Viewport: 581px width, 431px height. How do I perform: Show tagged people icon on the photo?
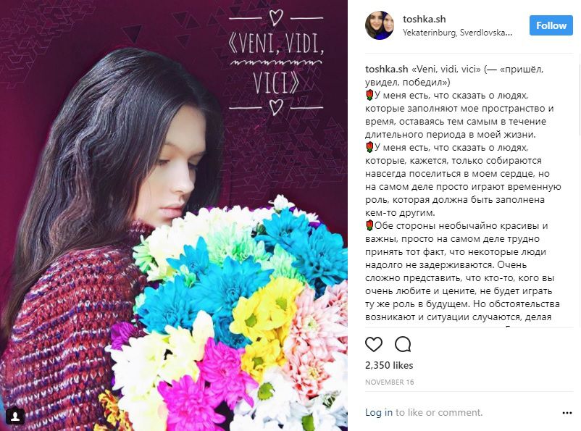tap(15, 417)
